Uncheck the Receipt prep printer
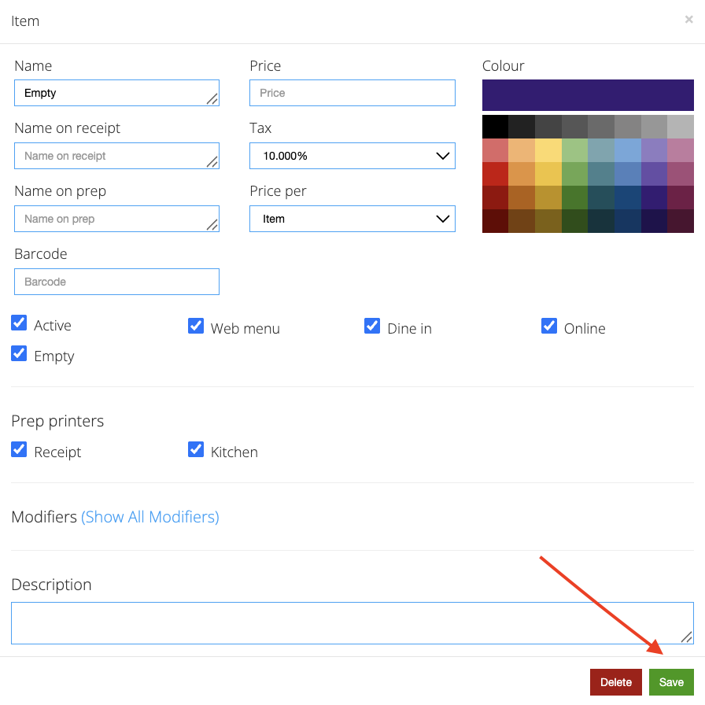Viewport: 705px width, 705px height. pos(19,449)
